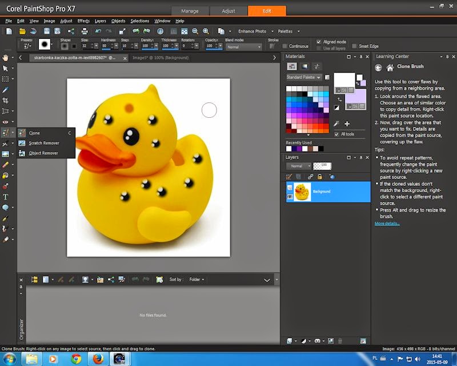The width and height of the screenshot is (457, 366).
Task: Switch to the Adjust tab
Action: click(228, 10)
